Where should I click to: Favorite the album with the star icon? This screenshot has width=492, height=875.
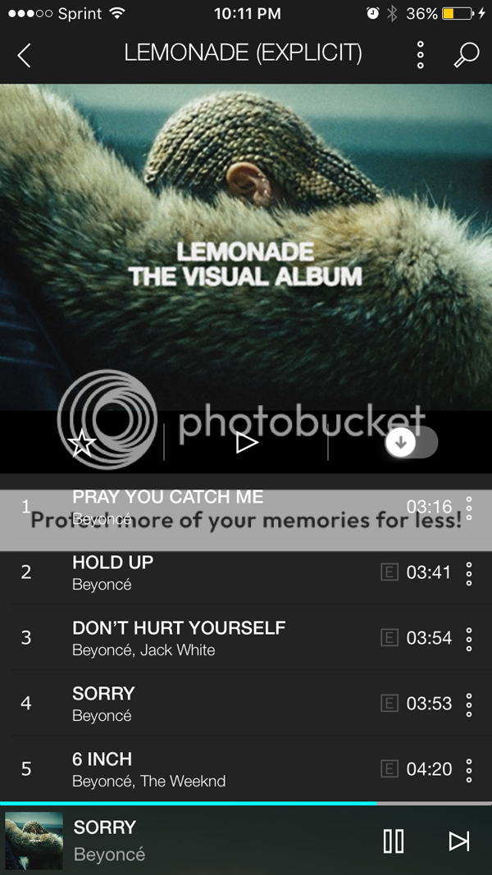81,443
